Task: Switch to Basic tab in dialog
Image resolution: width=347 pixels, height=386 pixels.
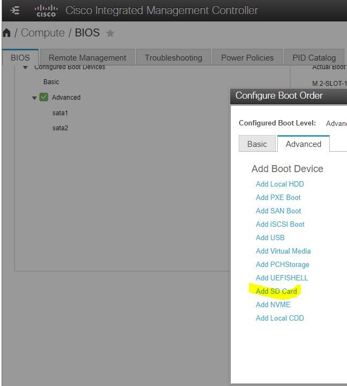Action: coord(257,144)
